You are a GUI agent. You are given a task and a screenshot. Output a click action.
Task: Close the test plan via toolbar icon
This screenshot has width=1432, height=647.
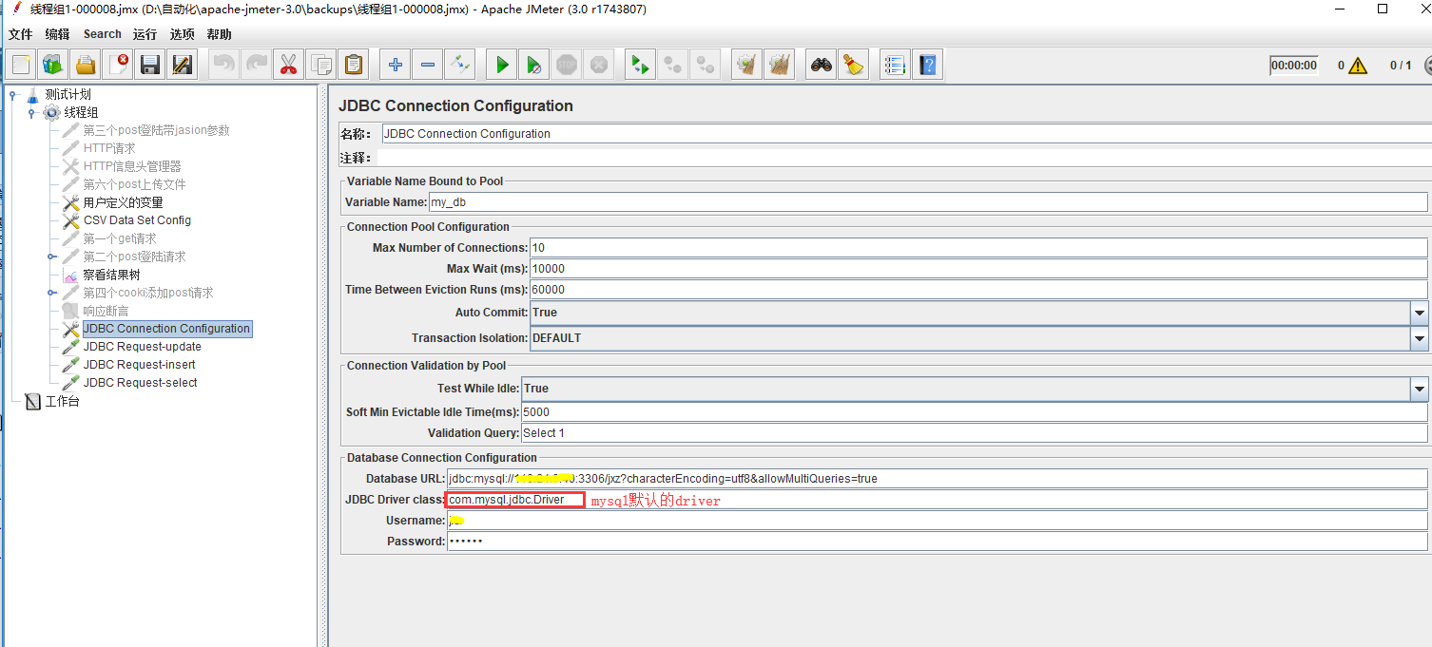tap(118, 65)
